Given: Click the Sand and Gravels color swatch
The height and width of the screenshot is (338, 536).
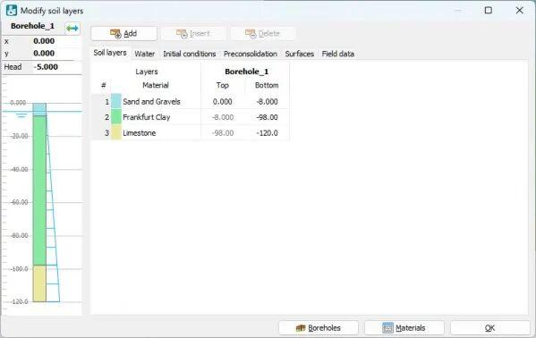Looking at the screenshot, I should [x=116, y=101].
